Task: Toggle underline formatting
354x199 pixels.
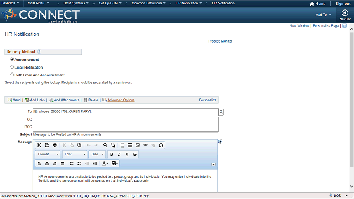Action: 127,154
